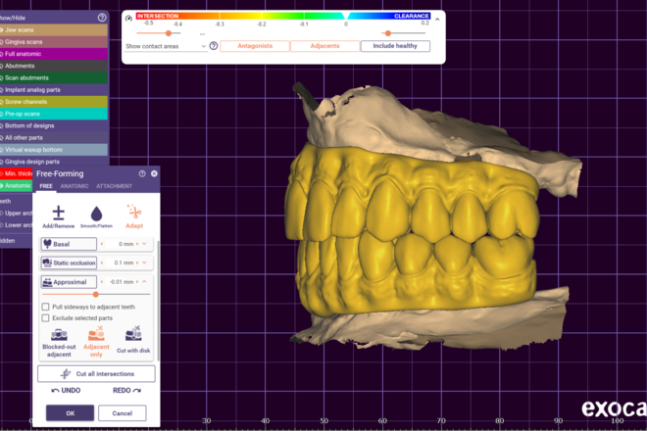Decrease Static occlusion value with left arrow
The height and width of the screenshot is (431, 647).
[x=102, y=263]
